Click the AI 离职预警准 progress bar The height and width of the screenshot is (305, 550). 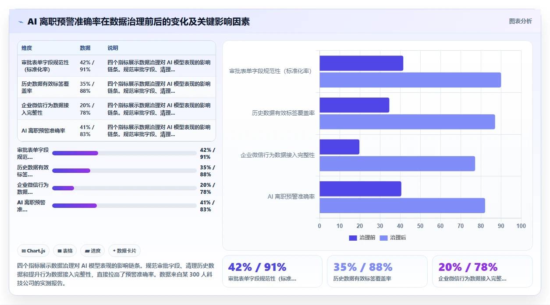coord(124,206)
